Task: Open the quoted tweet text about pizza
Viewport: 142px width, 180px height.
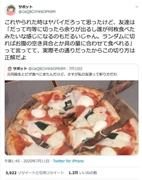Action: click(x=62, y=74)
